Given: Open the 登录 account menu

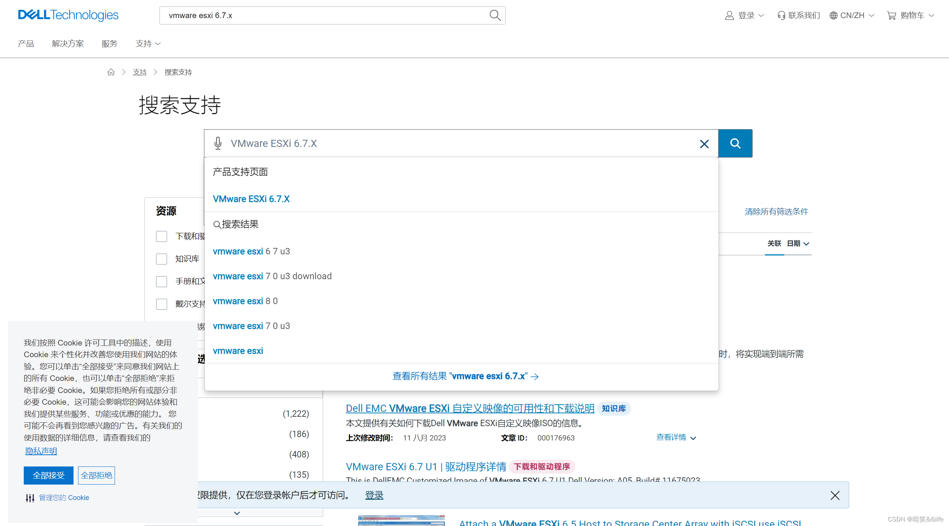Looking at the screenshot, I should coord(744,15).
